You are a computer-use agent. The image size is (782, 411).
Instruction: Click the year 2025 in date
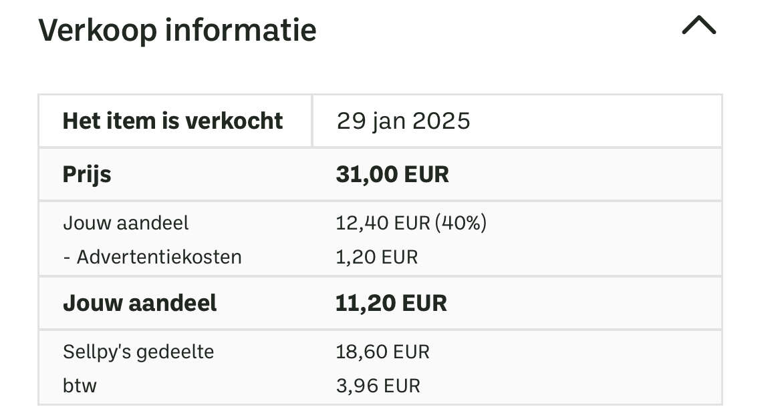[x=441, y=121]
